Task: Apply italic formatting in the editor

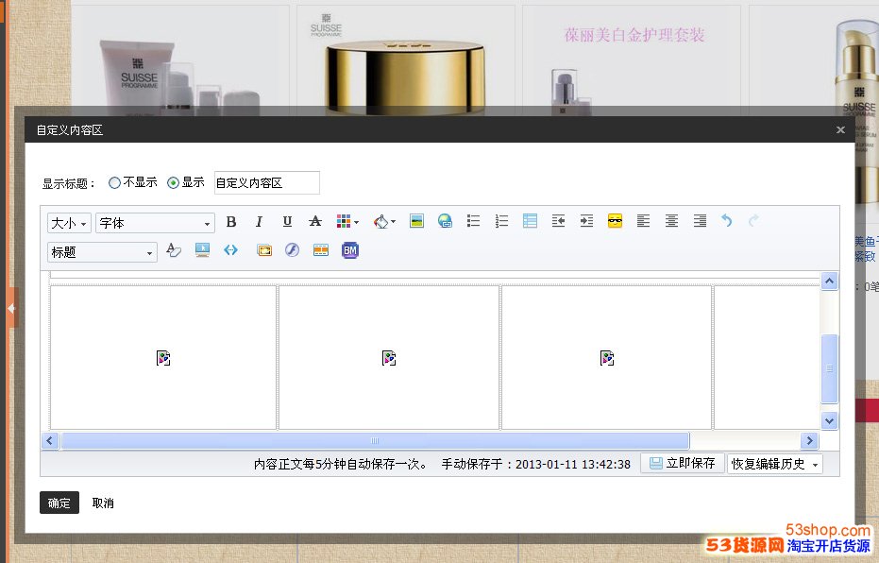Action: (259, 221)
